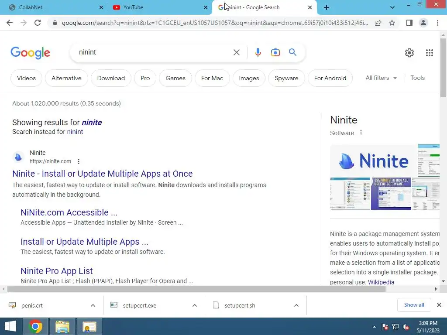447x335 pixels.
Task: Open Google quick settings gear
Action: click(409, 53)
